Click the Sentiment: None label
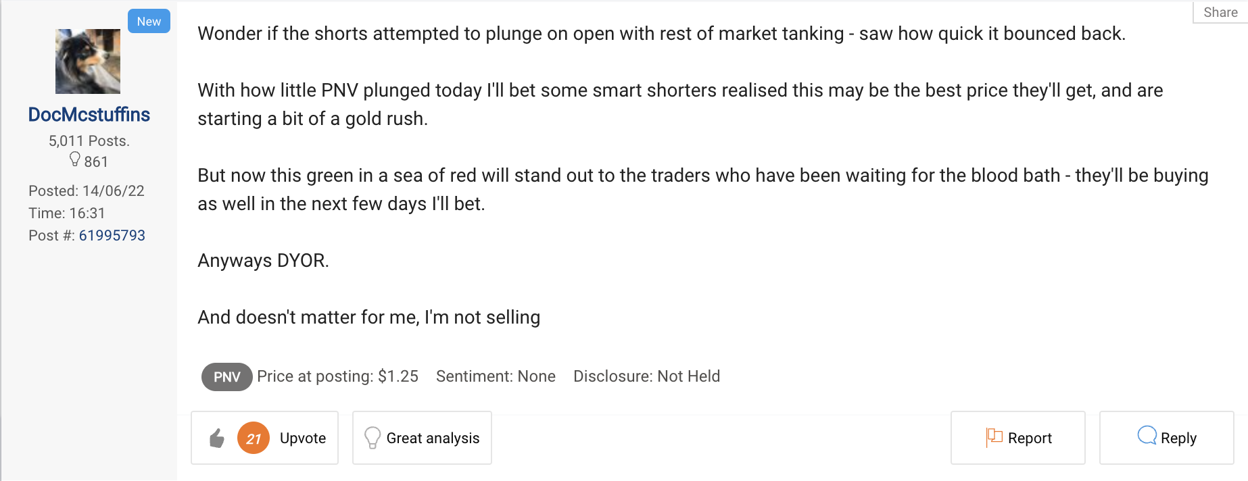The height and width of the screenshot is (481, 1248). (496, 376)
